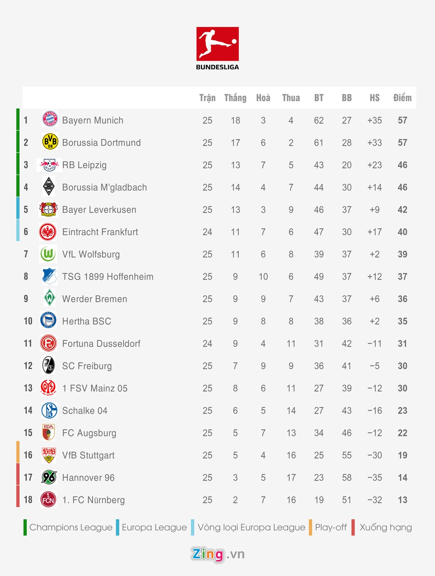Click the red Xuống hạng legend swatch
Viewport: 435px width, 576px height.
point(353,527)
